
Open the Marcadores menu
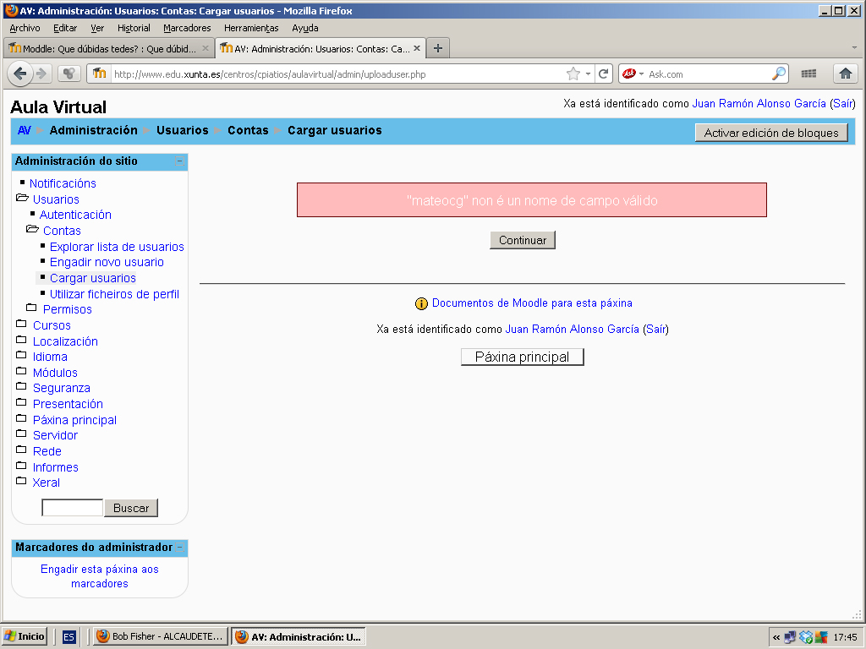[187, 28]
